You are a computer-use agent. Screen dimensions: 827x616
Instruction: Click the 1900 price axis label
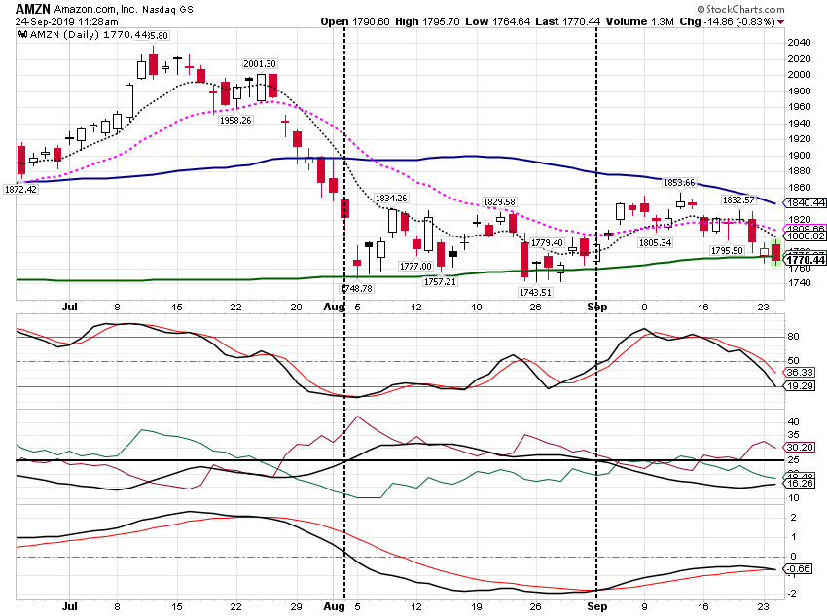click(799, 155)
